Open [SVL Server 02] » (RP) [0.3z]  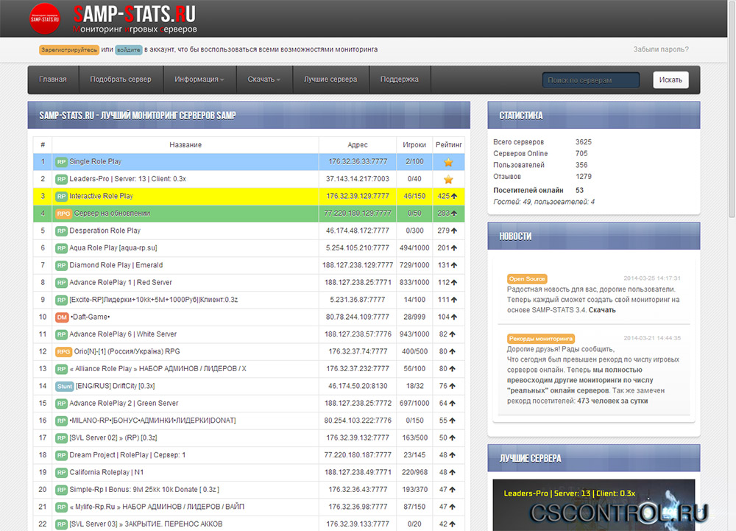coord(113,437)
